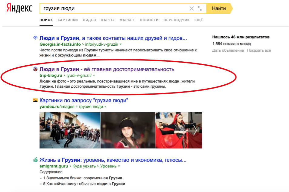
Task: Switch to the КАРТИНКИ tab
Action: tap(68, 20)
